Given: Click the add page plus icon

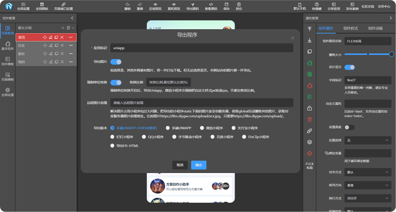Looking at the screenshot, I should coord(63,28).
